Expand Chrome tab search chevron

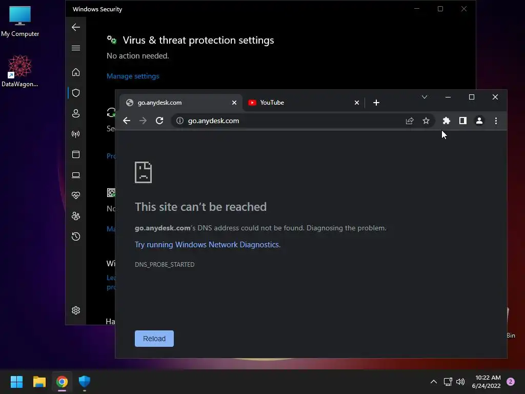(424, 97)
